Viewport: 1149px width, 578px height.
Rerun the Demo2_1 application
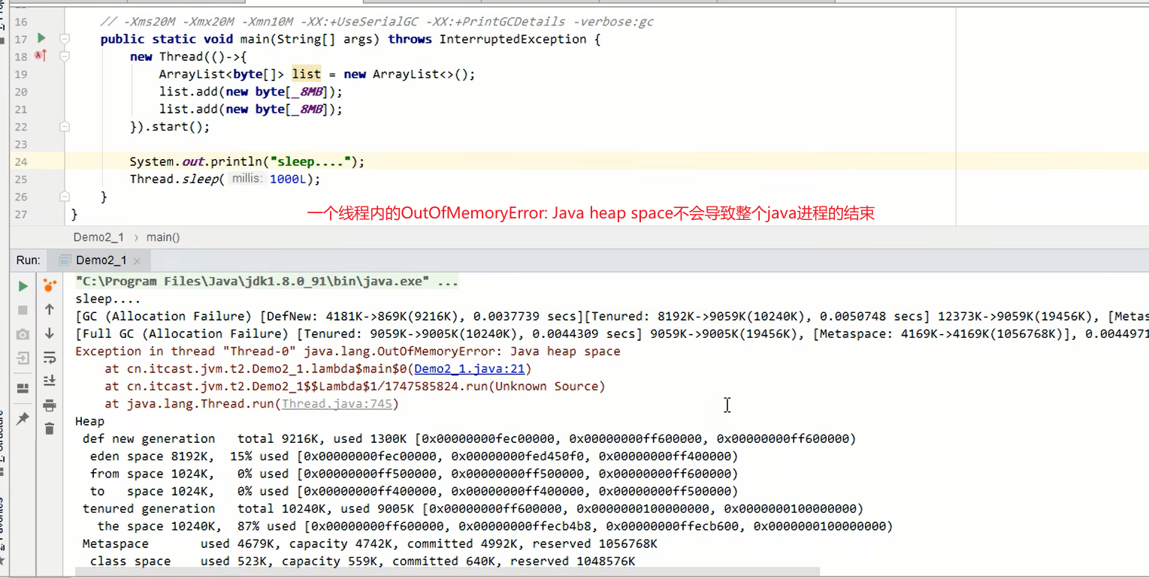pos(22,286)
